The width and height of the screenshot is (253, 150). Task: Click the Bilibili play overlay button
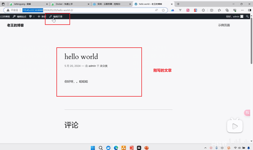coord(235,126)
